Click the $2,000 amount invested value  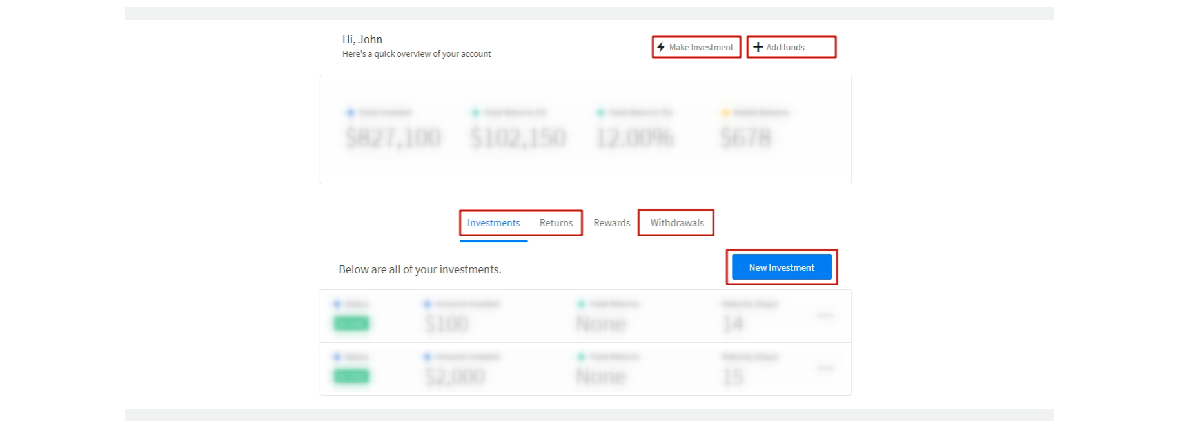[x=455, y=377]
